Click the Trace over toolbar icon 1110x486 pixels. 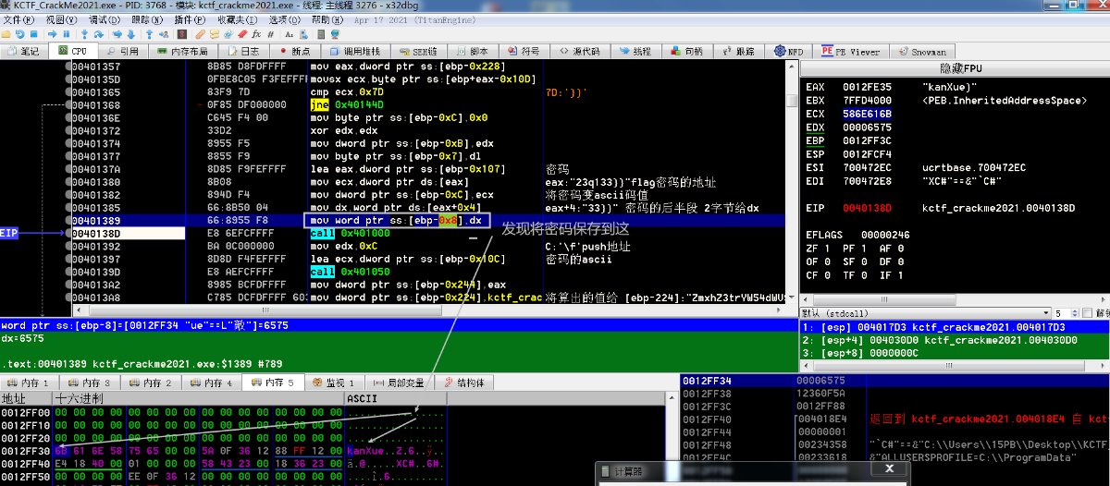click(x=131, y=34)
